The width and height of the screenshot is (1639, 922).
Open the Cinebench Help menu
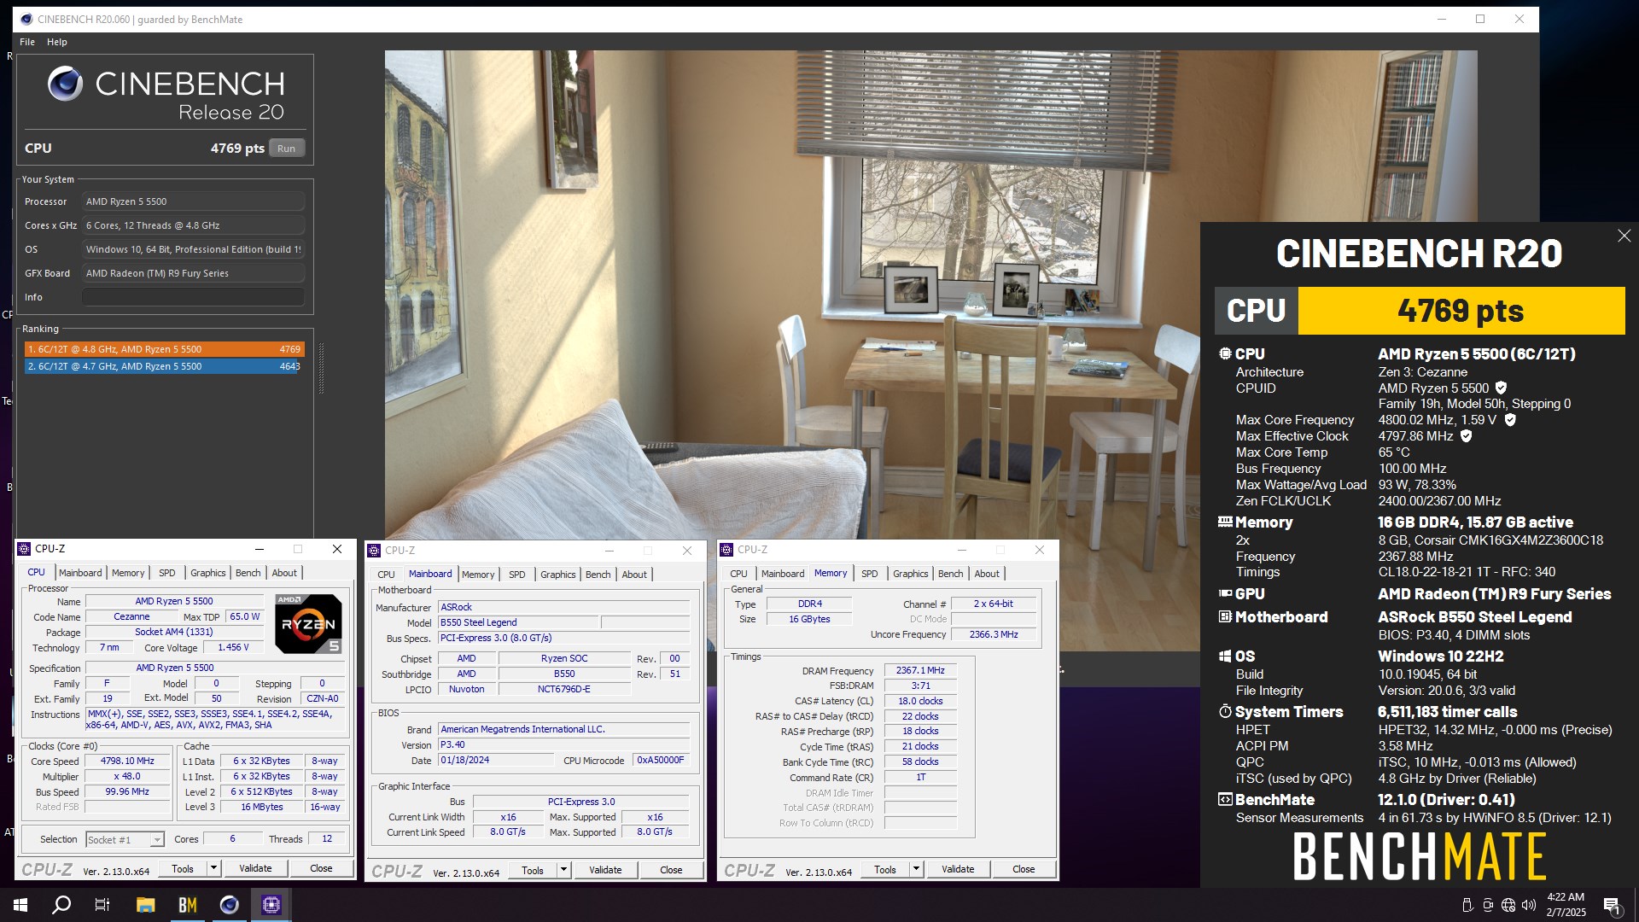click(57, 42)
